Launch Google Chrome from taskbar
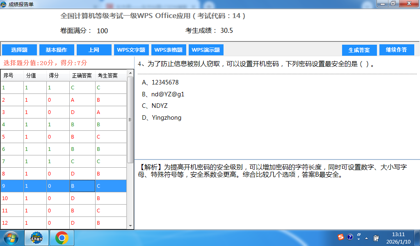This screenshot has width=420, height=246. point(62,238)
